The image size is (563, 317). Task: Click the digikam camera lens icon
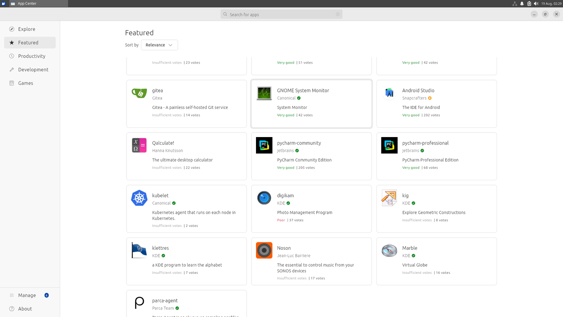click(264, 198)
